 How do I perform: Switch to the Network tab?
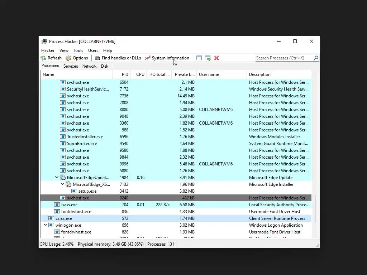tap(89, 66)
